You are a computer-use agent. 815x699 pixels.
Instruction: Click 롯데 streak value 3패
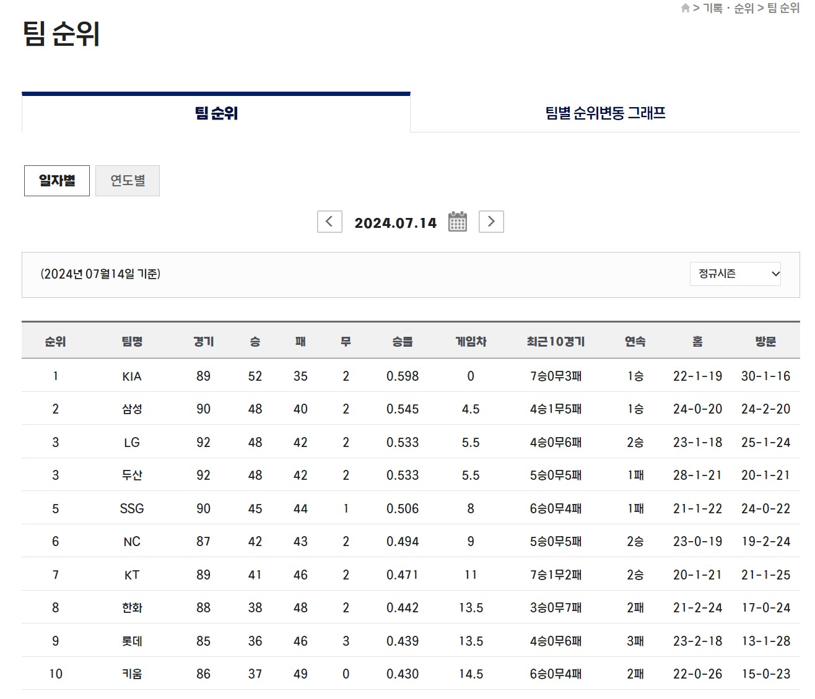635,641
